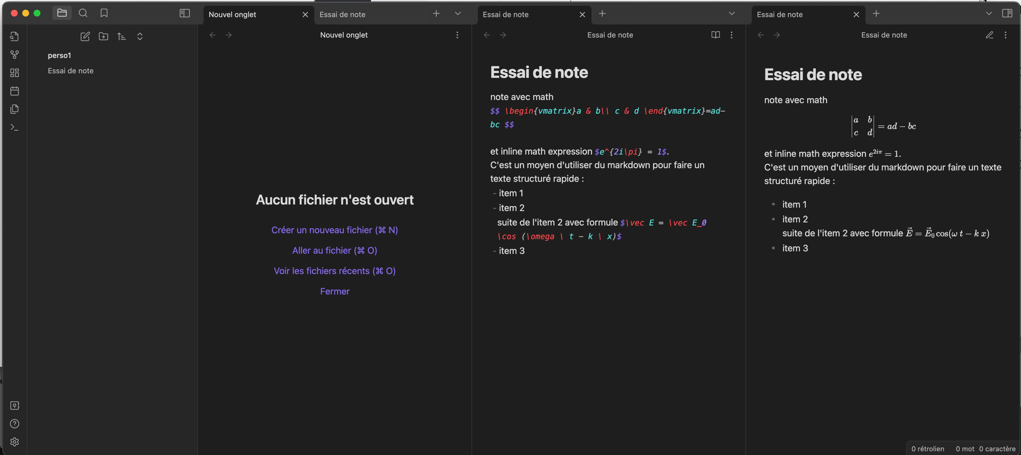Open the settings gear icon

click(x=14, y=442)
